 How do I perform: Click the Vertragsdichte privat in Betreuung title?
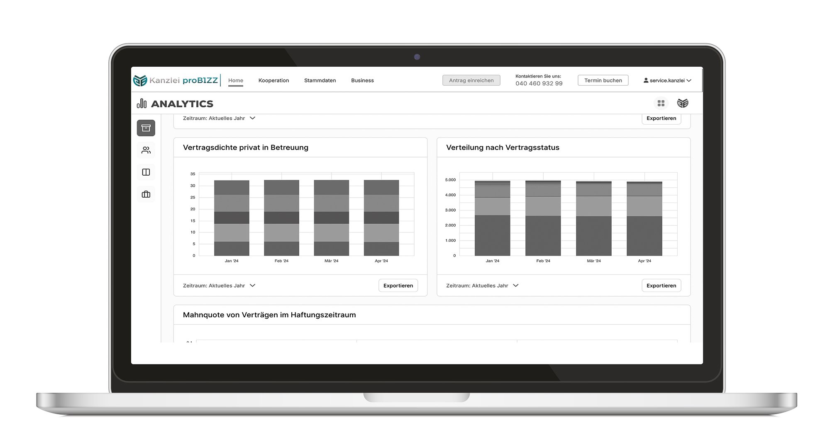tap(246, 147)
